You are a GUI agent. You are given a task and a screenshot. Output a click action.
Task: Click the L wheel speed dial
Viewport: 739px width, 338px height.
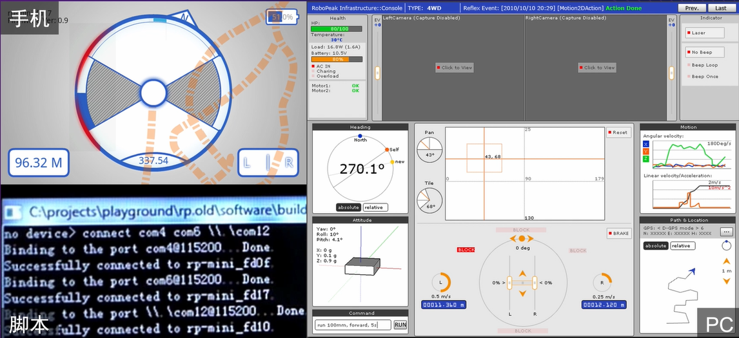point(442,283)
